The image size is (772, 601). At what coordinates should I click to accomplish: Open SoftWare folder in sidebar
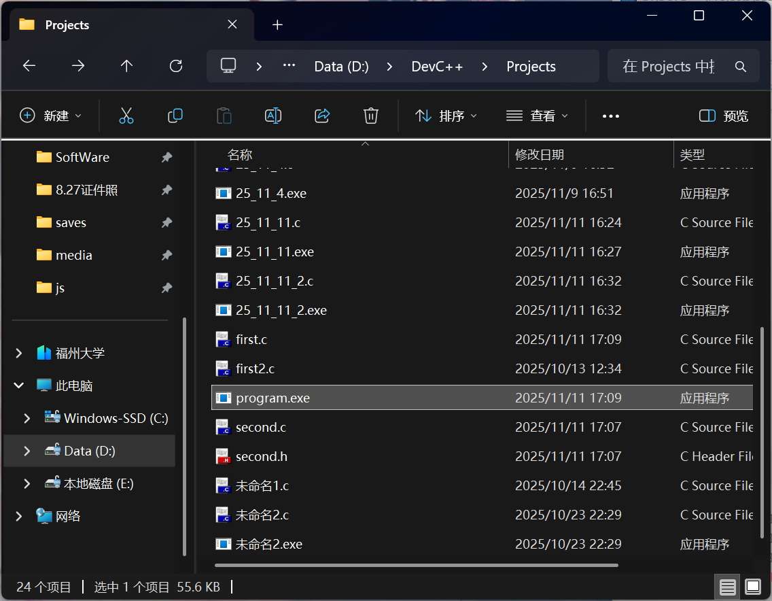89,157
